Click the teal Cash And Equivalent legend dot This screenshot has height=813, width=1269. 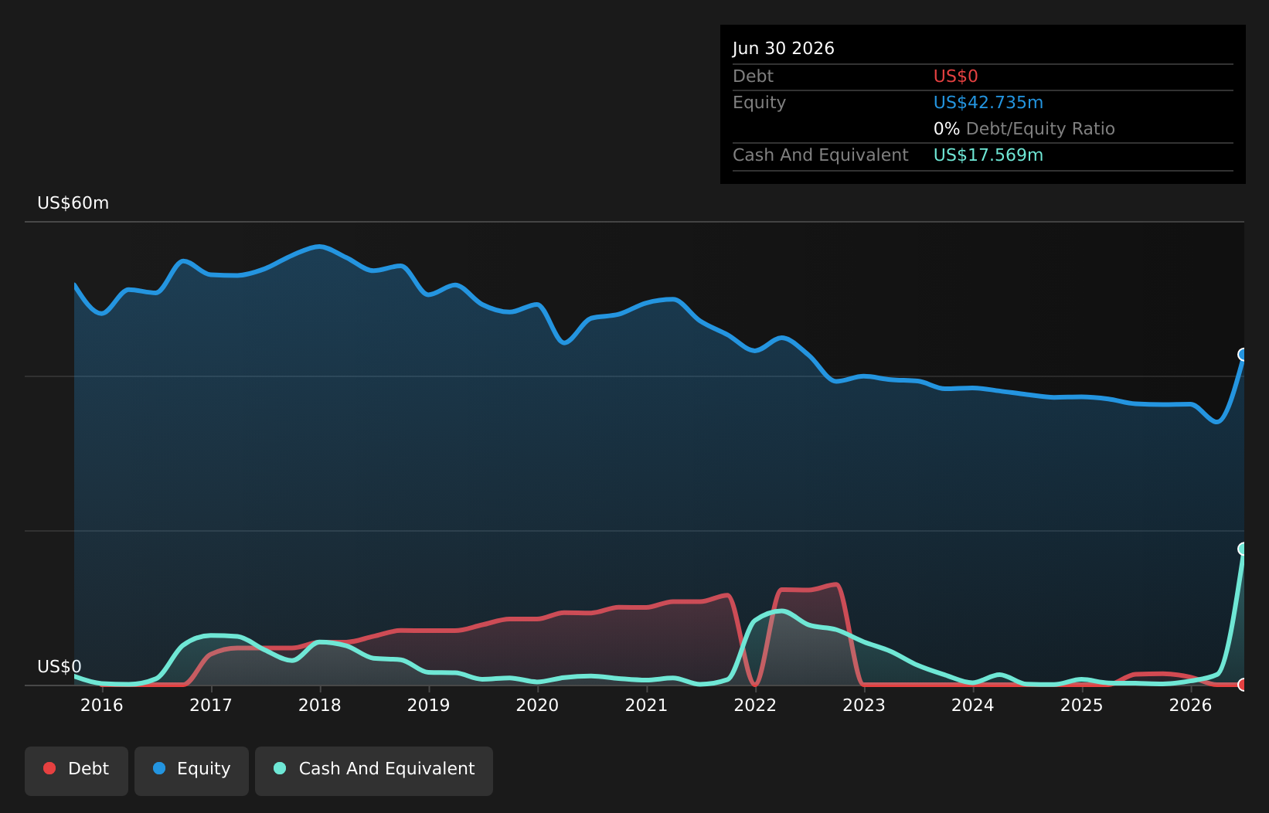(280, 768)
